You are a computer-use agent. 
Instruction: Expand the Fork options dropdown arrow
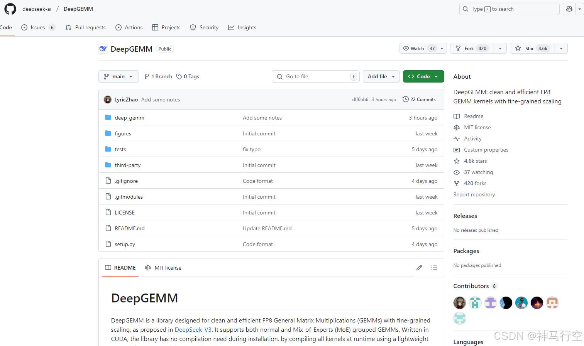[500, 48]
